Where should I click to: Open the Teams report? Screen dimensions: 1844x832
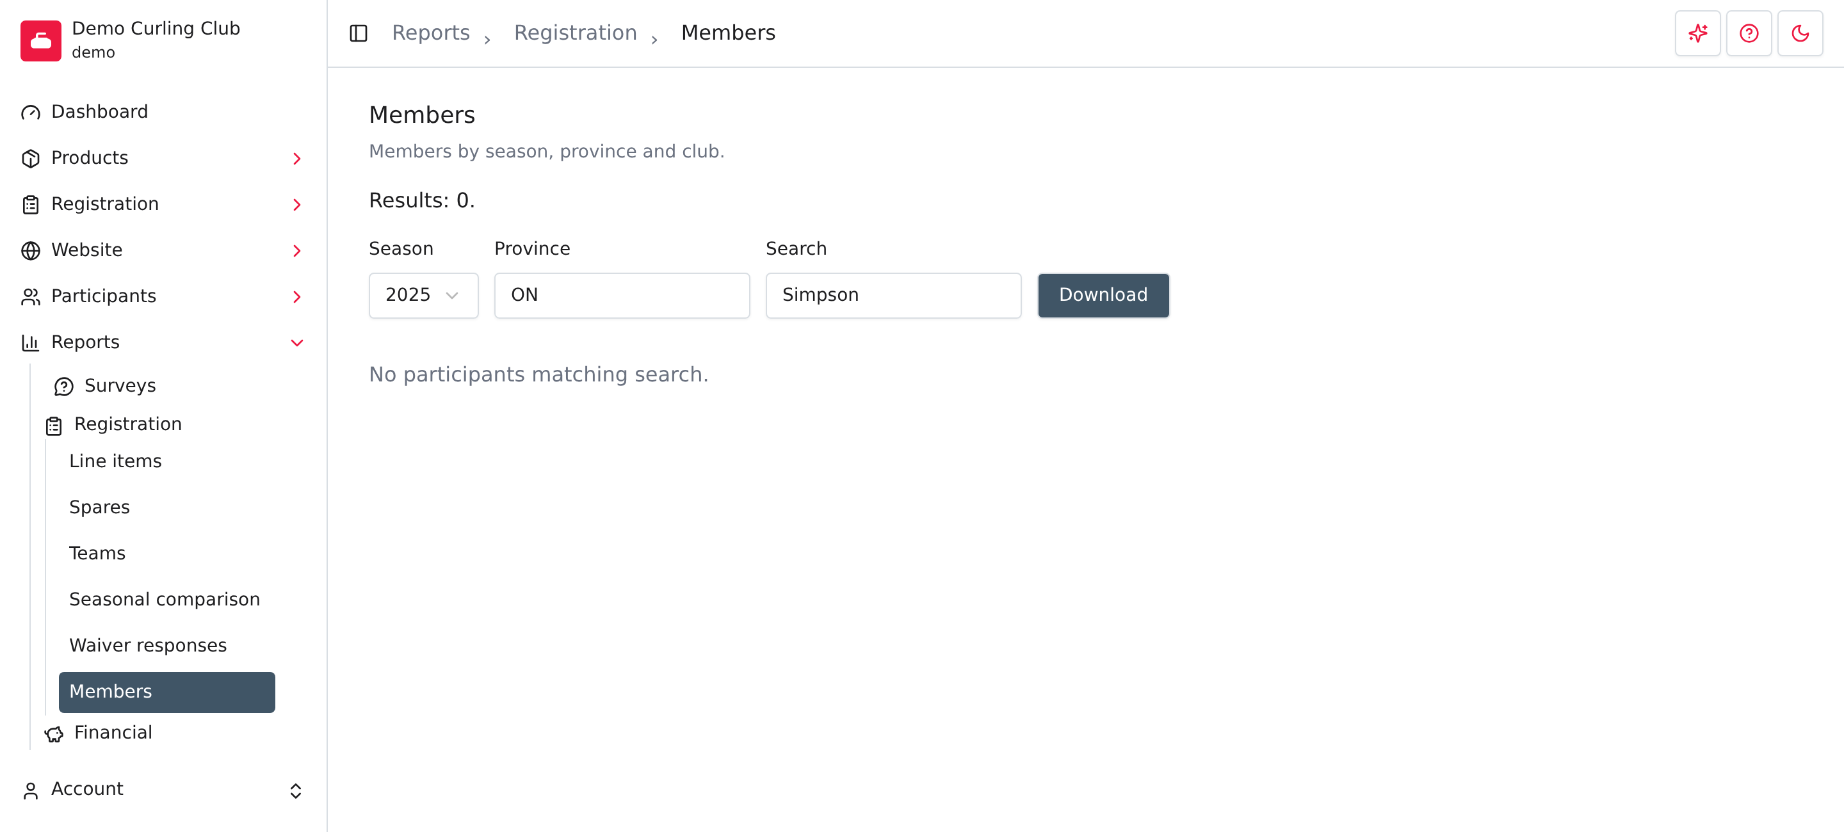[x=97, y=554]
